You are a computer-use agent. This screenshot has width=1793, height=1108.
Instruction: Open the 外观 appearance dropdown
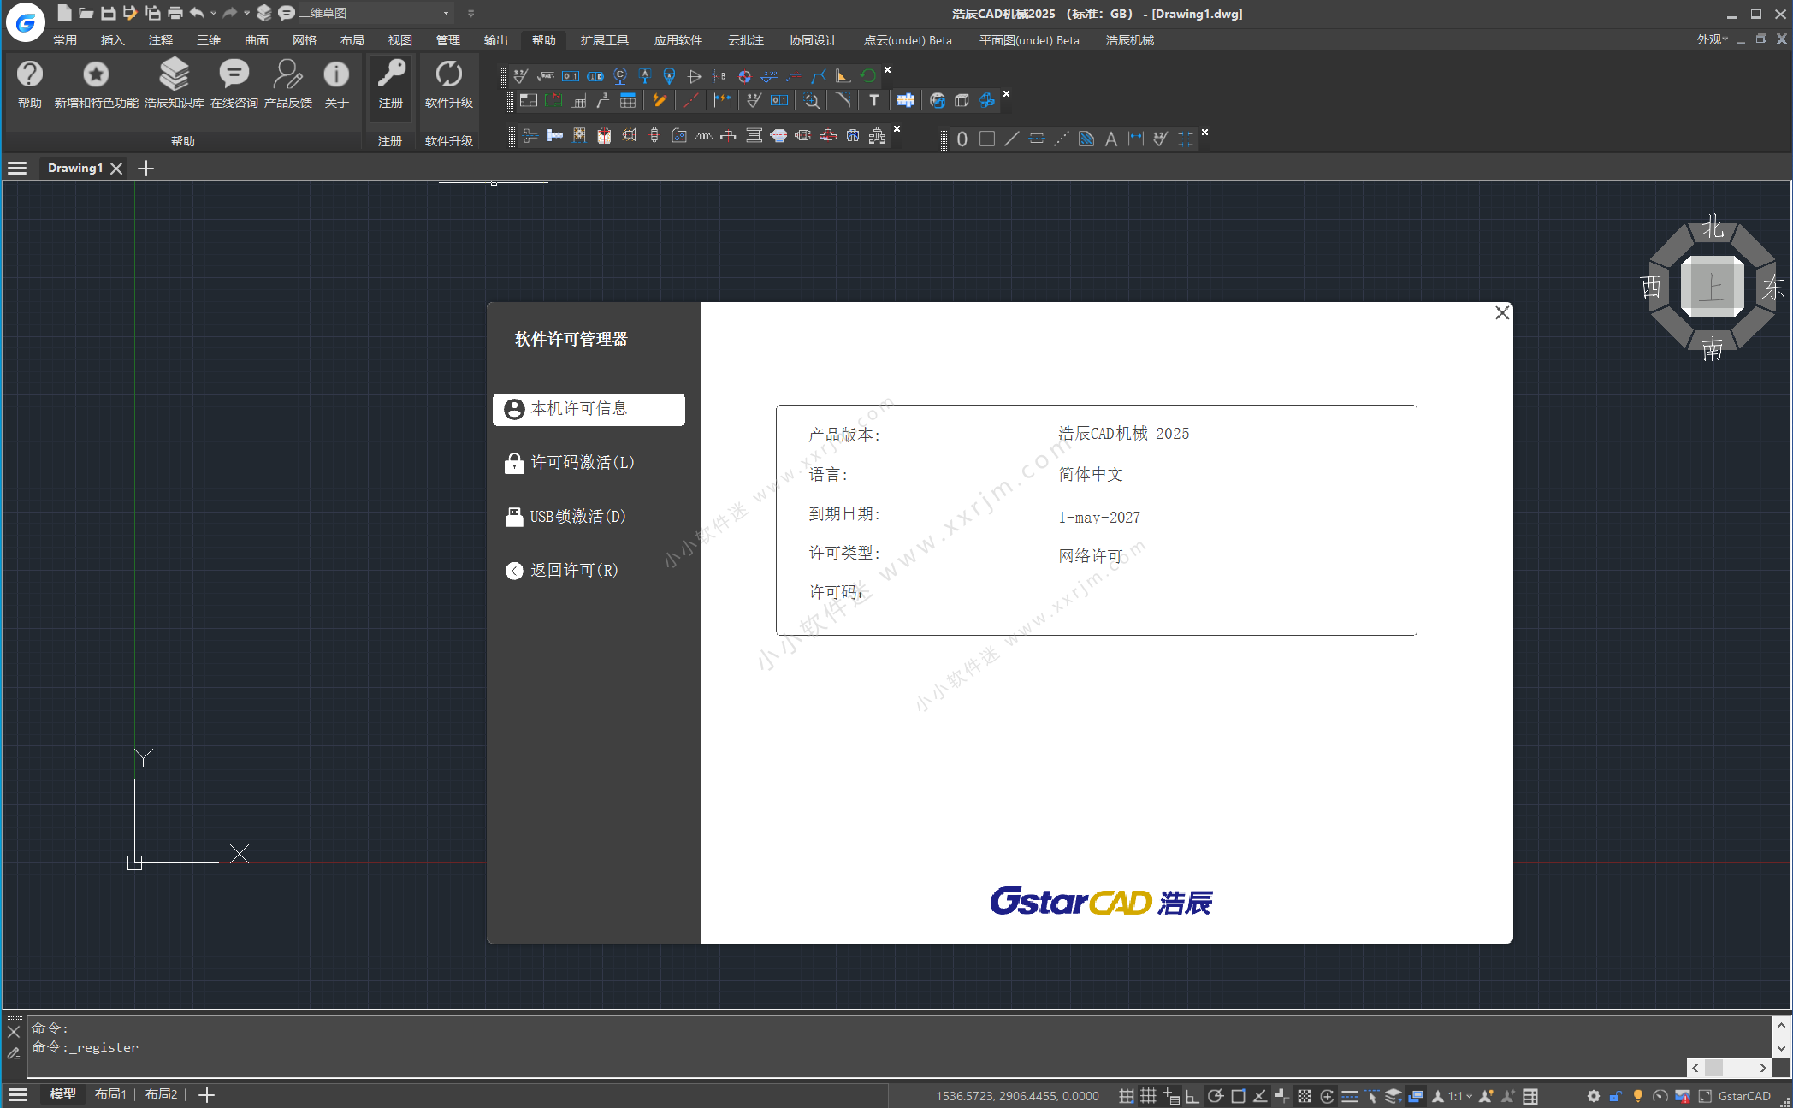[1713, 39]
